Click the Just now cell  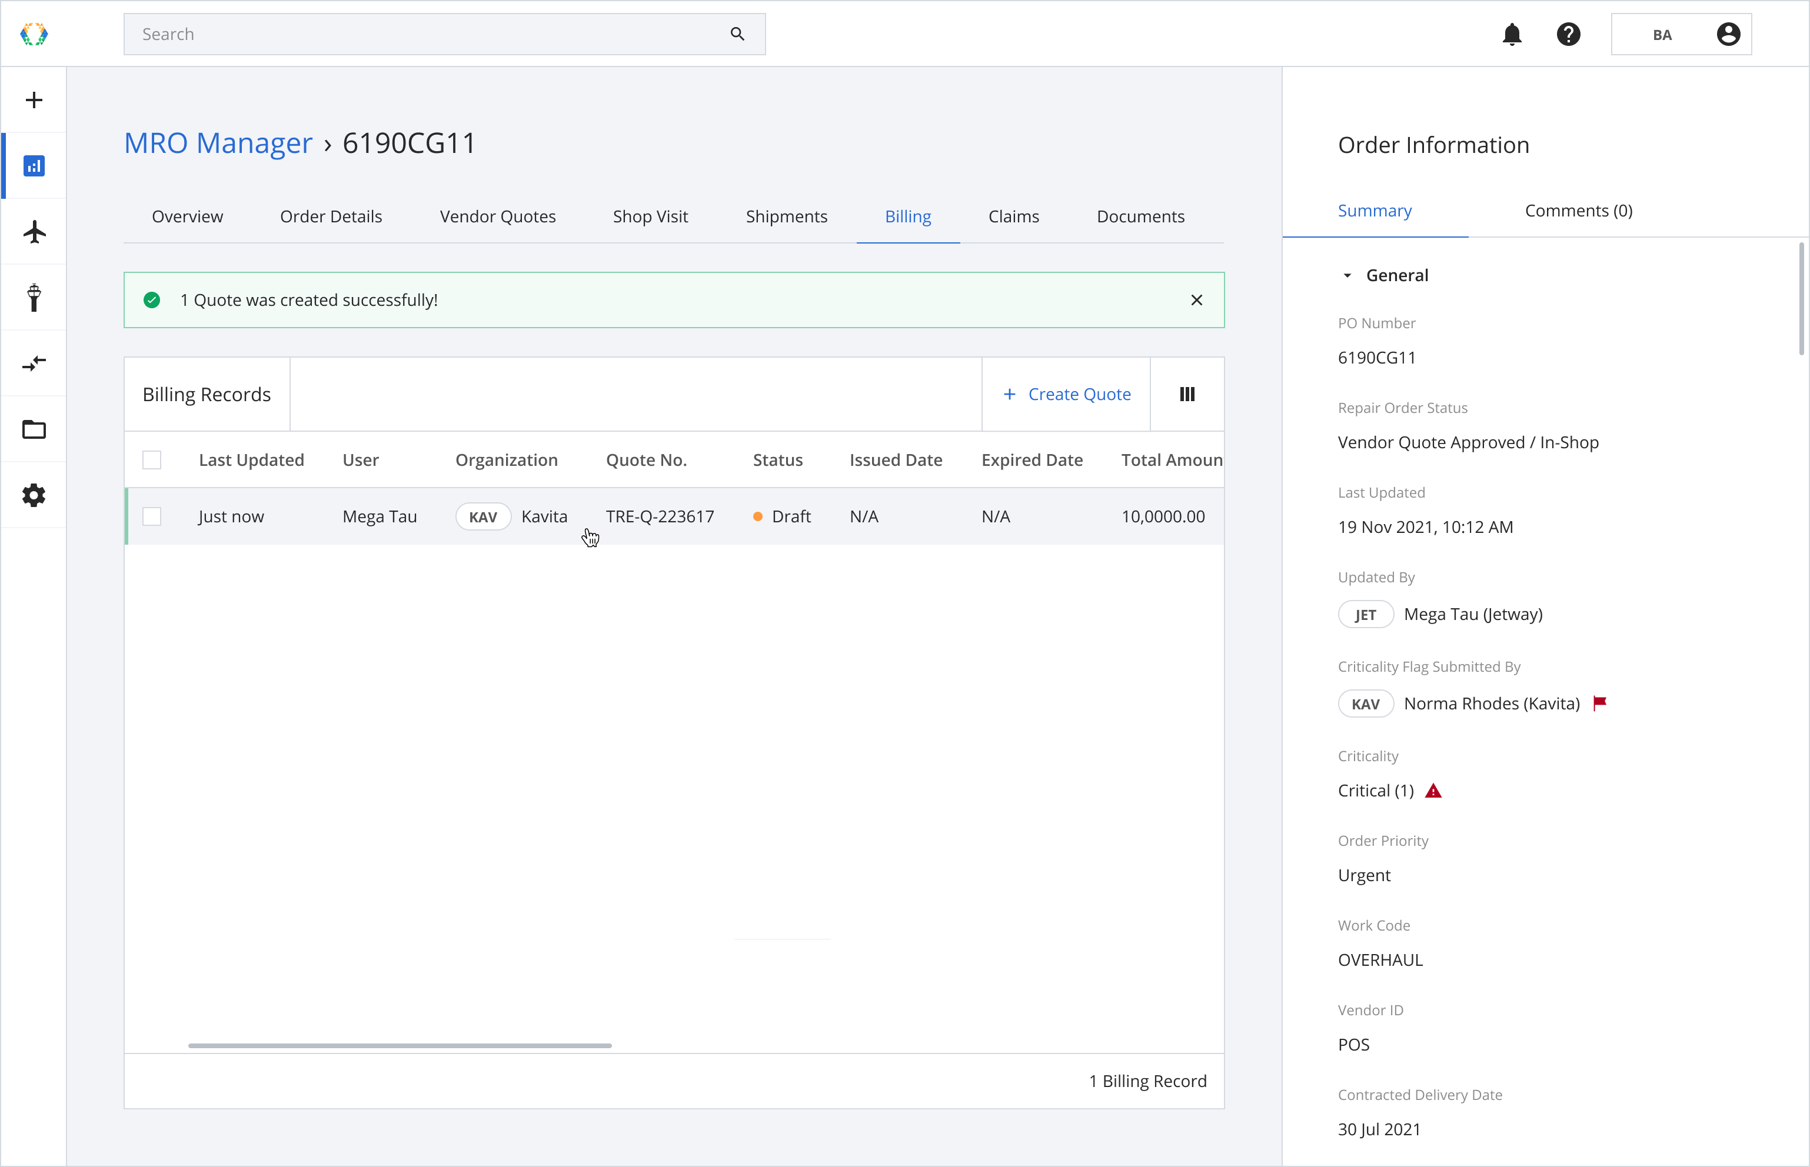pos(231,517)
